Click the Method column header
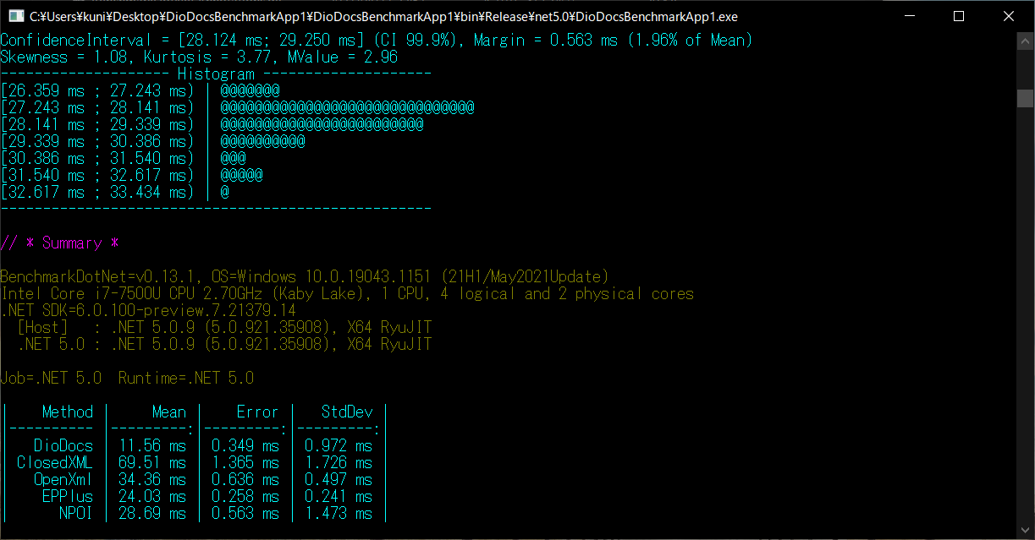1035x540 pixels. (68, 412)
